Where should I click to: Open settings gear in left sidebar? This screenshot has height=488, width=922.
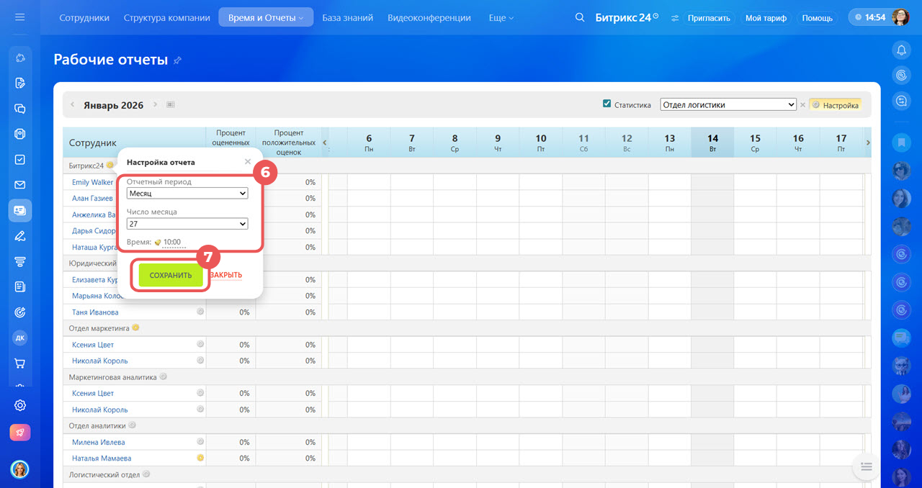(20, 405)
